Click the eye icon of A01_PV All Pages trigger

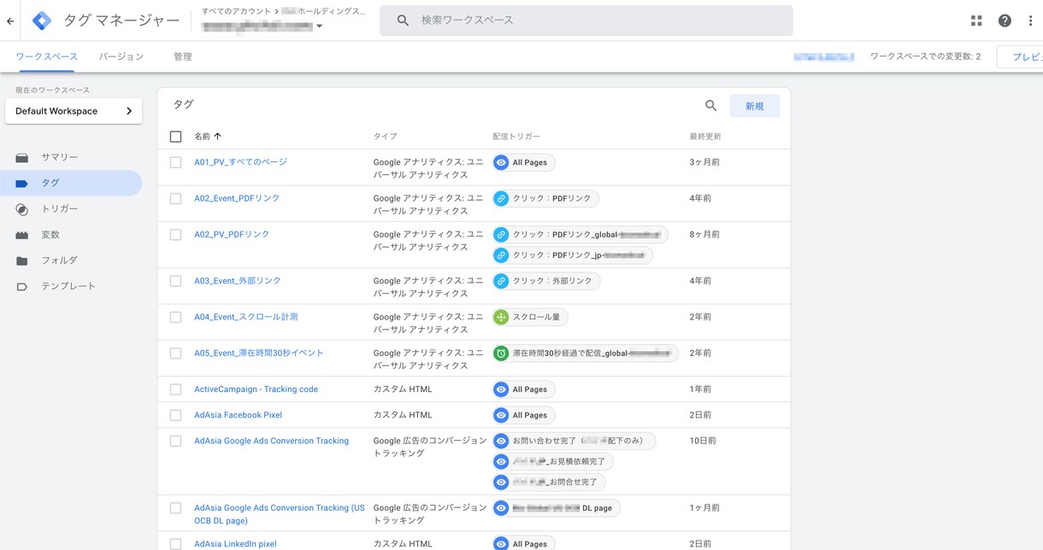coord(501,162)
